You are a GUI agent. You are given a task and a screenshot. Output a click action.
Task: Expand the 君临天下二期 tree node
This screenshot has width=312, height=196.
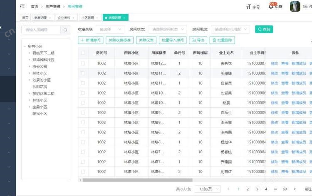(30, 53)
